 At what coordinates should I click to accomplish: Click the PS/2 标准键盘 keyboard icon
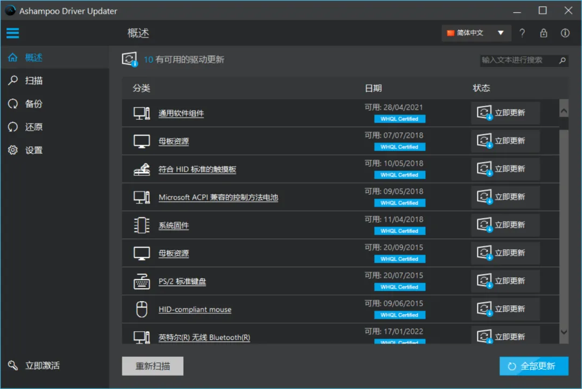141,281
